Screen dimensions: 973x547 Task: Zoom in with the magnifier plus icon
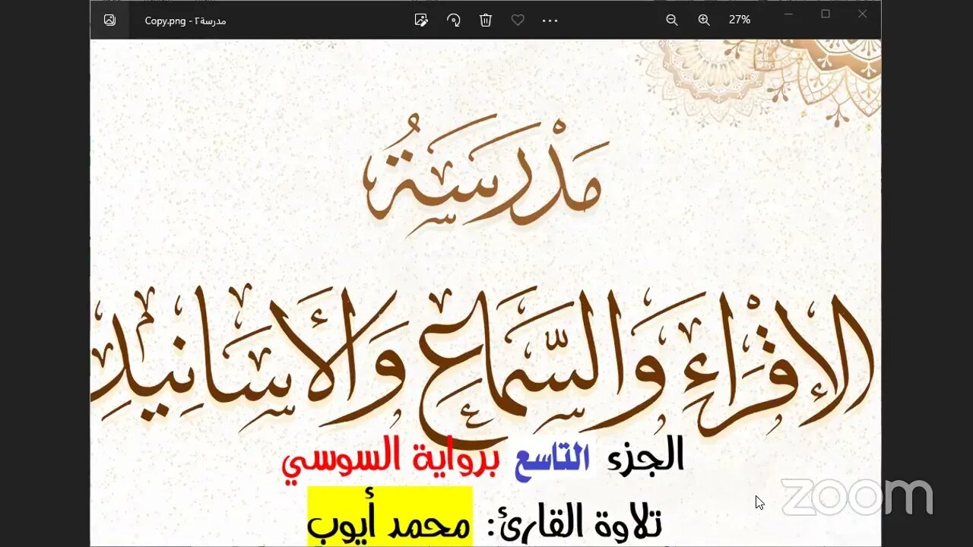pos(704,21)
